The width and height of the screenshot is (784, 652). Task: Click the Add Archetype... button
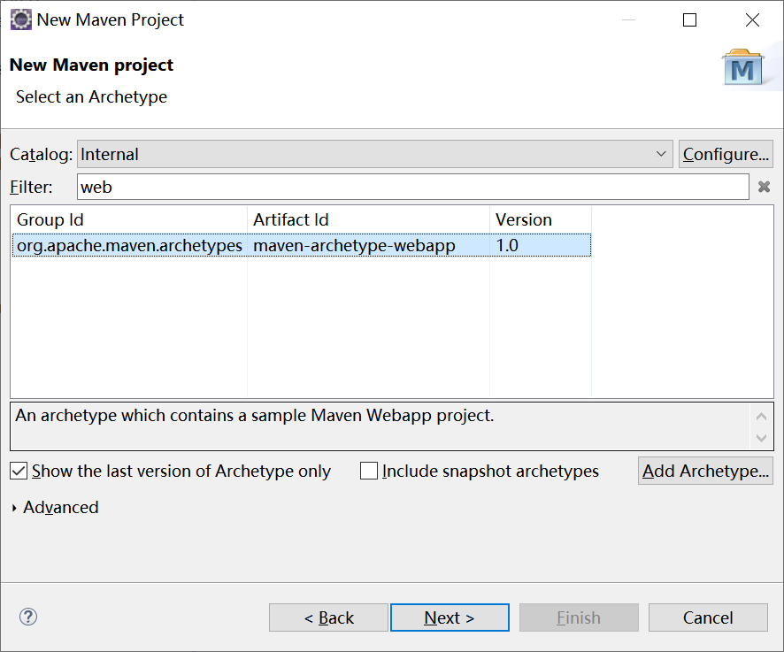pyautogui.click(x=705, y=471)
